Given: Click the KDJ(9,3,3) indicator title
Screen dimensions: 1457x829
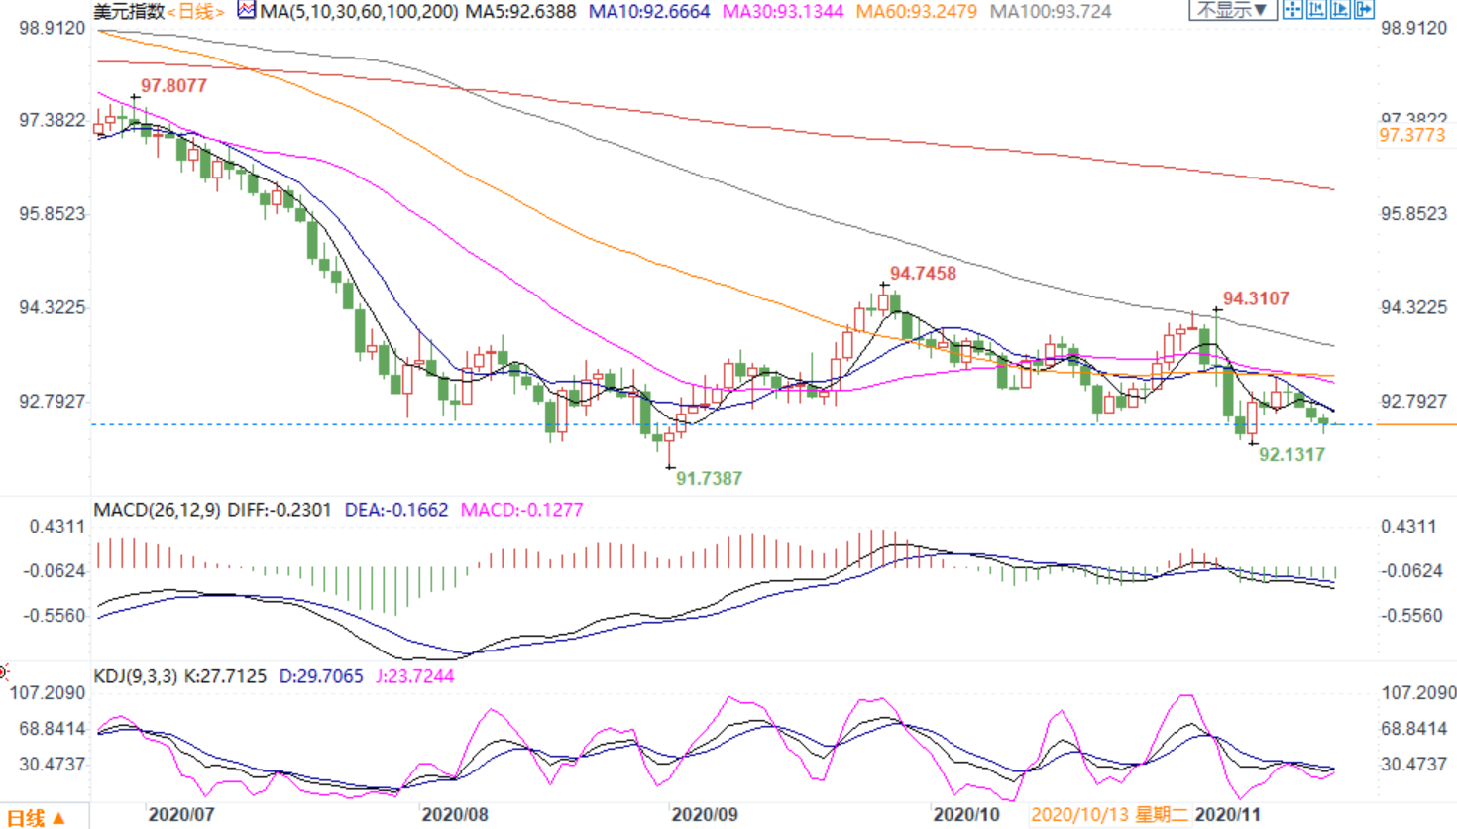Looking at the screenshot, I should coord(136,676).
